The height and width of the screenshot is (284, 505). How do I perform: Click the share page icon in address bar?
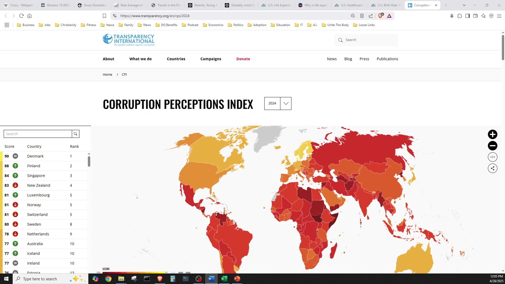(x=371, y=16)
